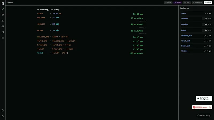The width and height of the screenshot is (214, 120).
Task: Edit the welcome value 15 in Variables
Action: [205, 19]
